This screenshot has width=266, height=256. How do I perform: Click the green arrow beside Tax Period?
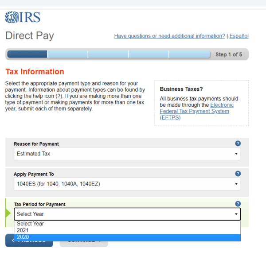8,213
